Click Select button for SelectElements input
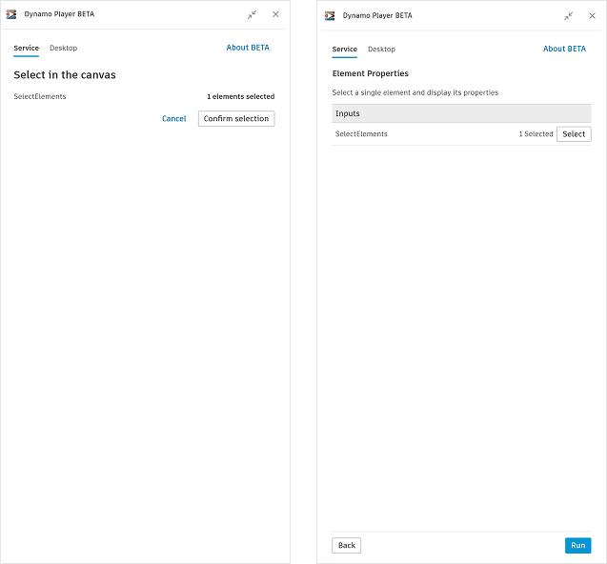This screenshot has height=564, width=607. [x=574, y=134]
